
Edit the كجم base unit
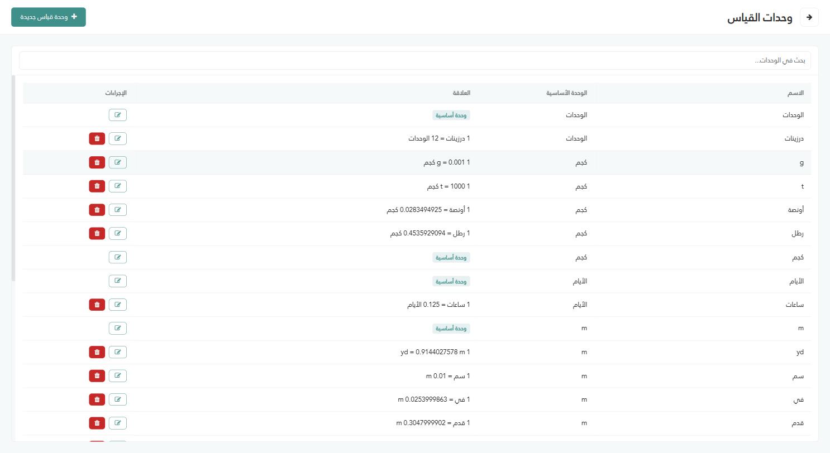click(118, 257)
